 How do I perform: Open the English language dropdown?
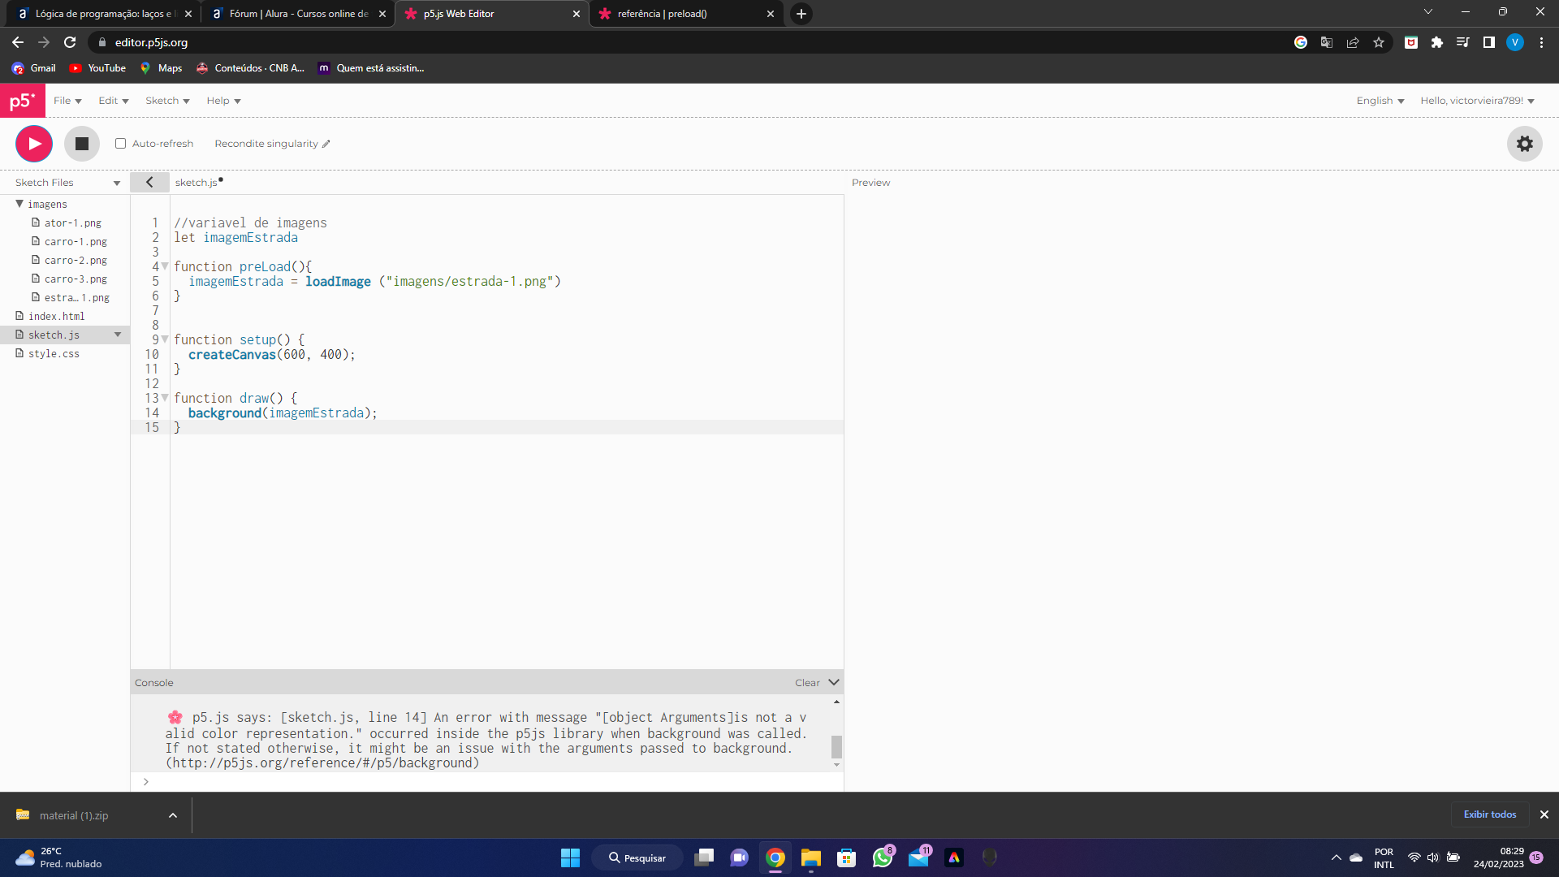pos(1380,101)
